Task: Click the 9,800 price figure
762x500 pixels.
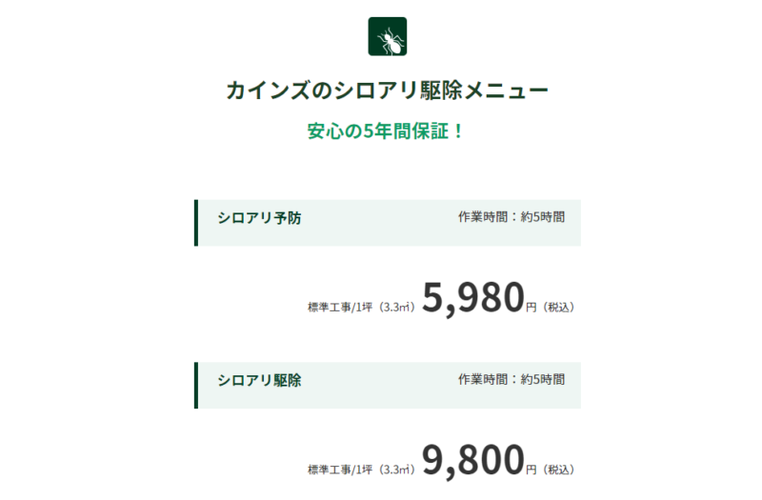Action: tap(472, 461)
